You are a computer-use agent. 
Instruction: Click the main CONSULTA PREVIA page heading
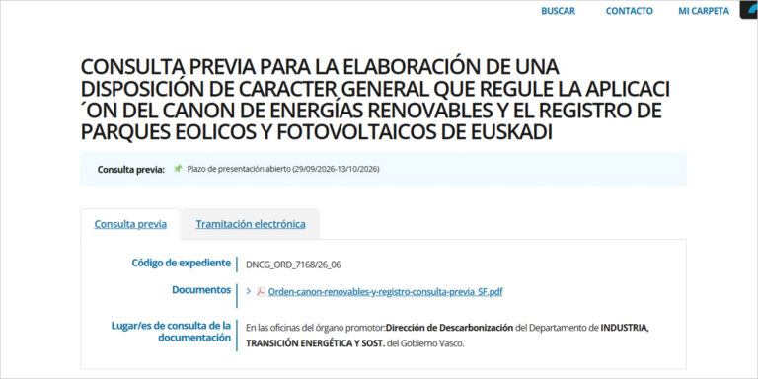point(376,100)
